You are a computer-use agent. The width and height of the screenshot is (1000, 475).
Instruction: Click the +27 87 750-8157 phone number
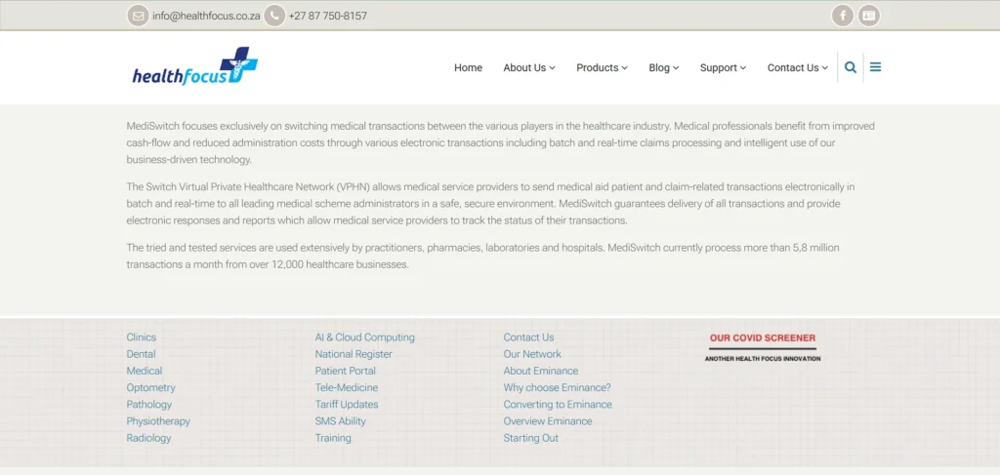point(328,16)
